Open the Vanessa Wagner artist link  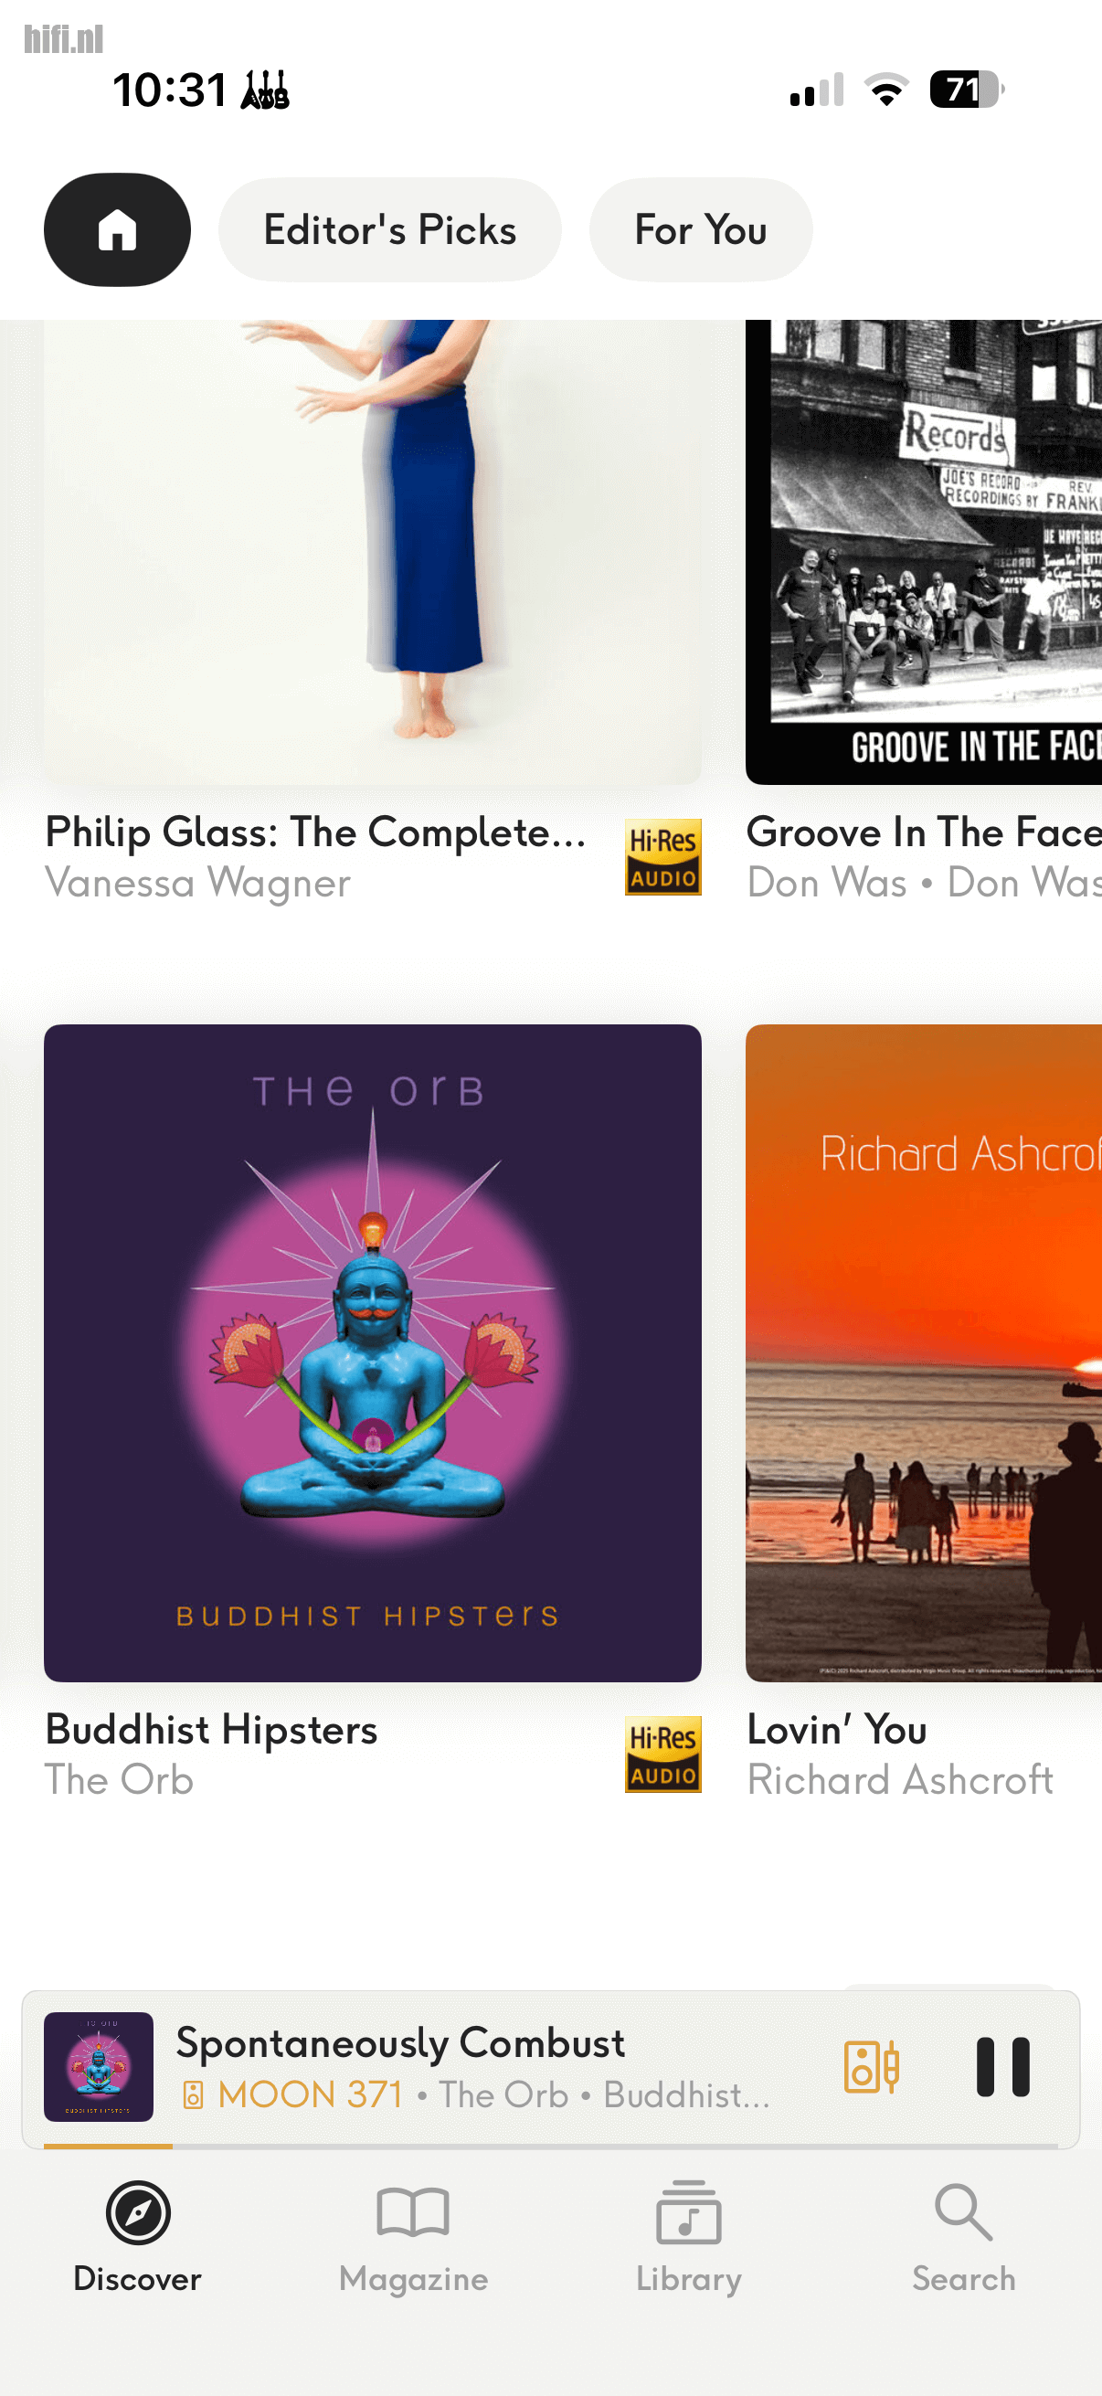[198, 883]
